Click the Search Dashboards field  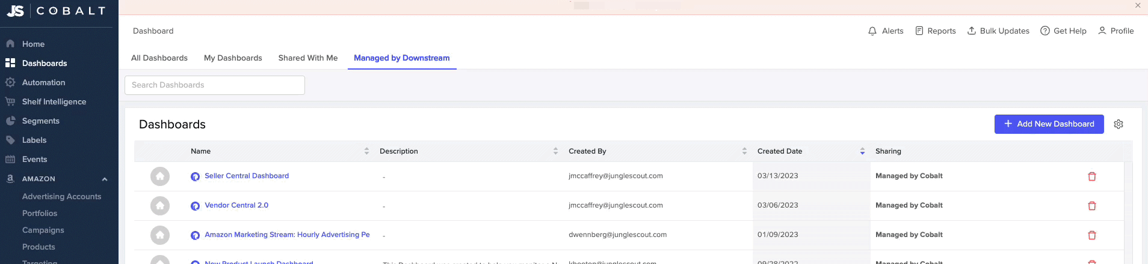point(215,85)
